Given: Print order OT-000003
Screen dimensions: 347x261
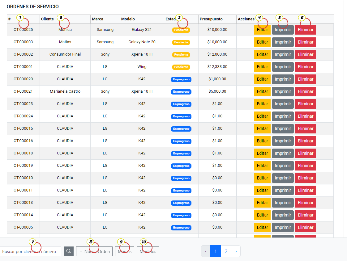Looking at the screenshot, I should (x=283, y=42).
